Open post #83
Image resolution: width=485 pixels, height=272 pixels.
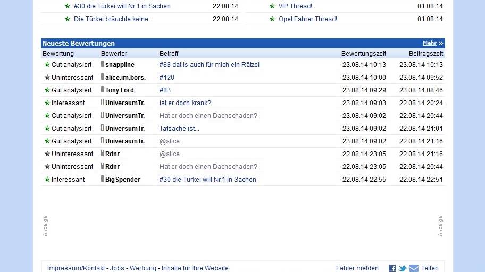pyautogui.click(x=165, y=90)
